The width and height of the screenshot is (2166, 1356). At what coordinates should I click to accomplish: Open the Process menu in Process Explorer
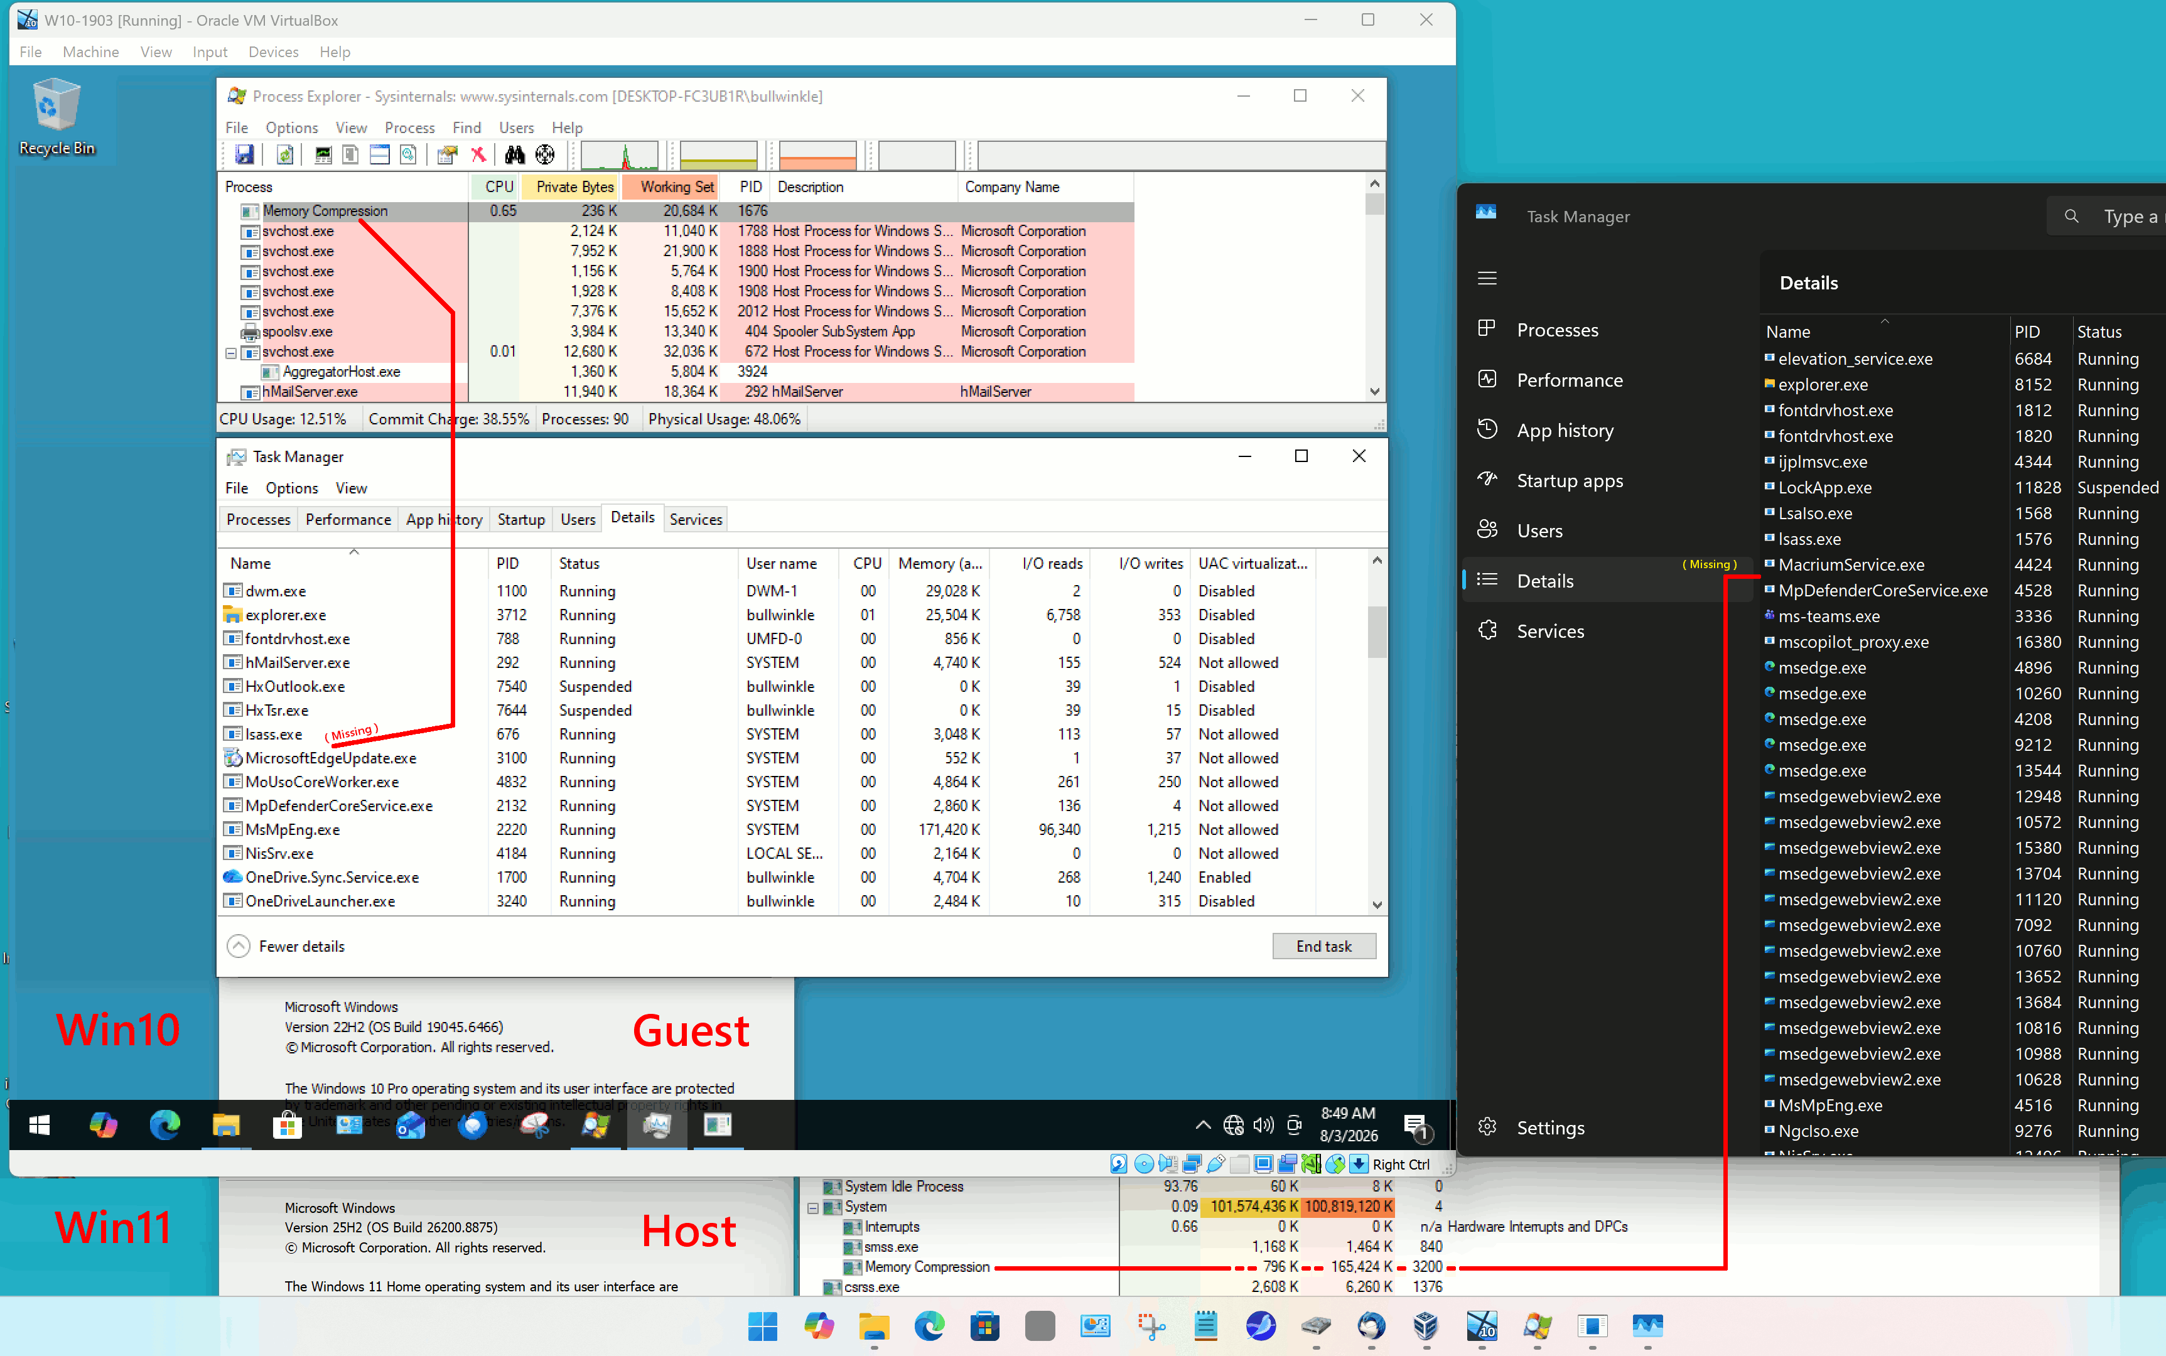click(x=409, y=127)
